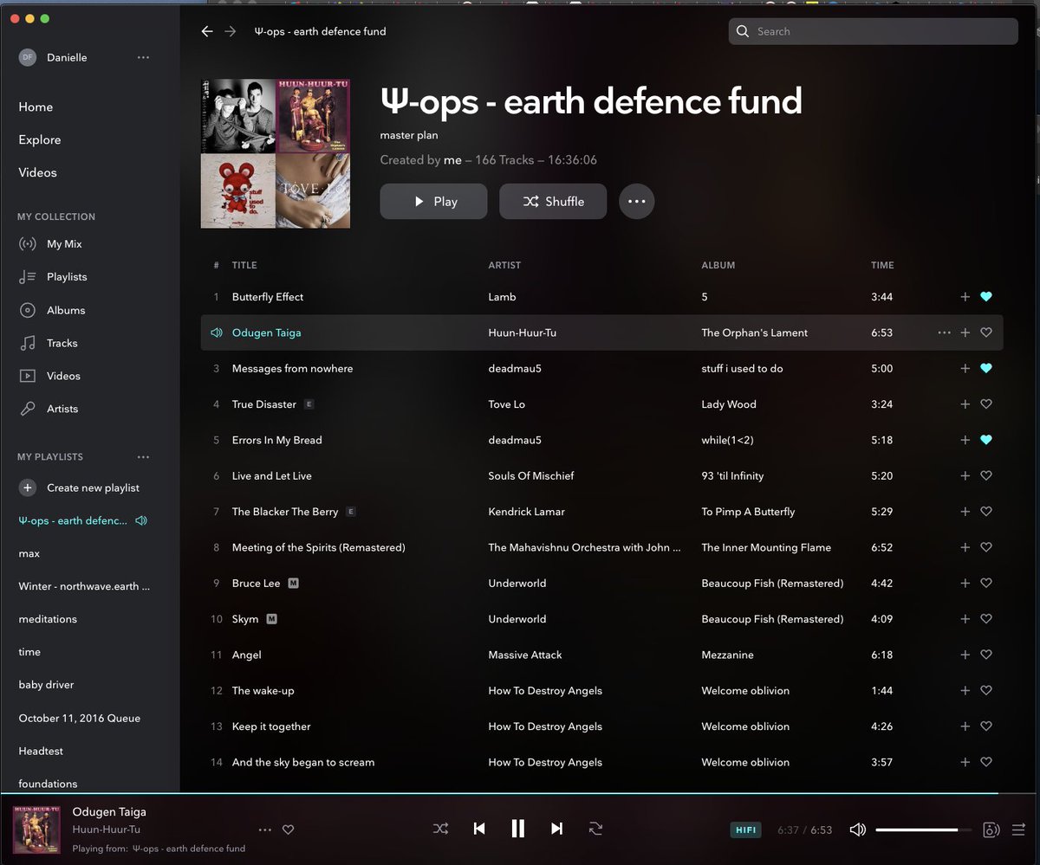The height and width of the screenshot is (865, 1040).
Task: Adjust the volume slider
Action: (922, 829)
